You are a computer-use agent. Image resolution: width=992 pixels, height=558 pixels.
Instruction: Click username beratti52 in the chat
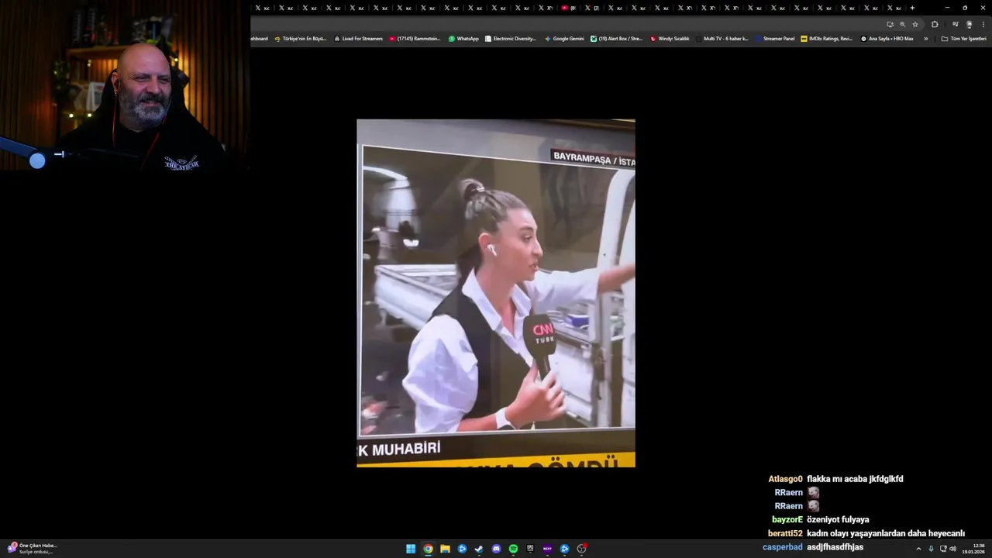[785, 533]
